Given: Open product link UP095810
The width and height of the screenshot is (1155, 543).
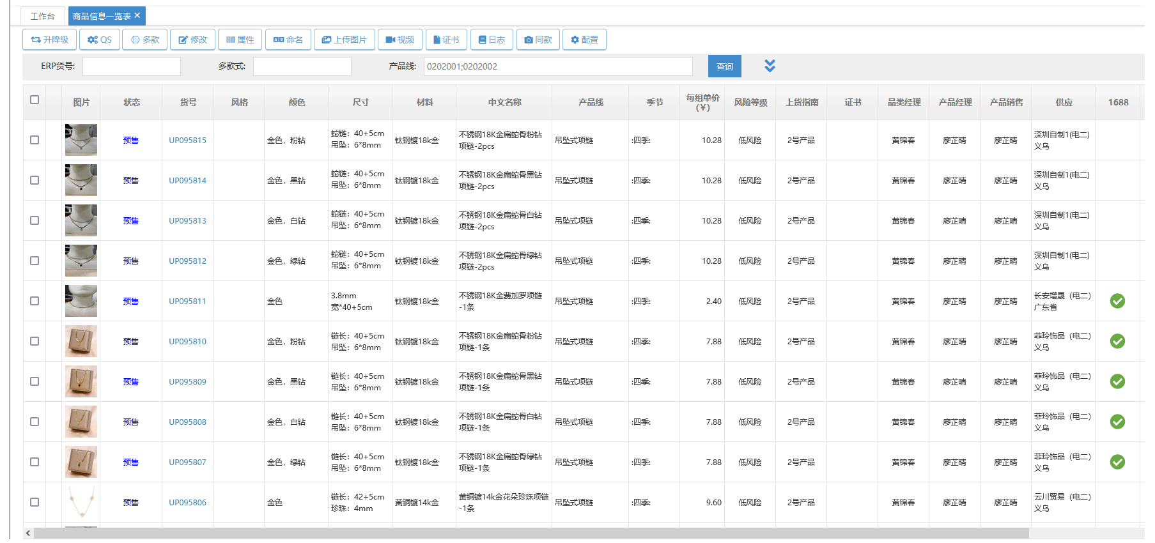Looking at the screenshot, I should click(187, 341).
